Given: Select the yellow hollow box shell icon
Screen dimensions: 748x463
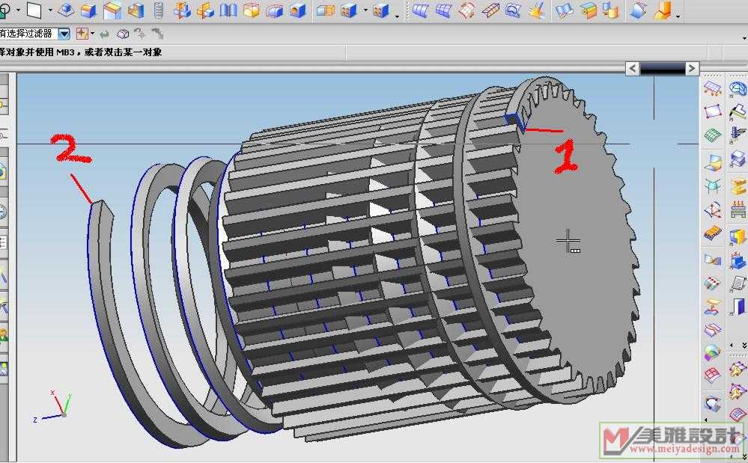Looking at the screenshot, I should 252,10.
